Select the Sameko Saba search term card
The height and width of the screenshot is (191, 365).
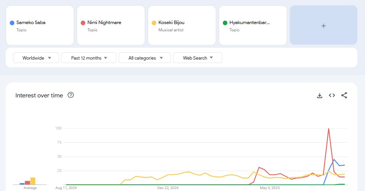click(40, 25)
